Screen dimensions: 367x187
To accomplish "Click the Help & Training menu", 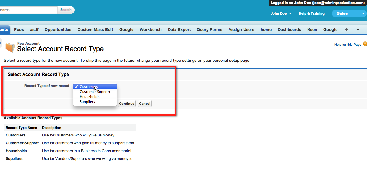I will click(x=311, y=13).
